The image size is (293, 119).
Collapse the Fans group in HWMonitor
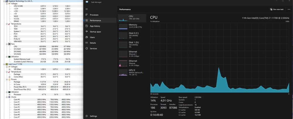tap(7, 44)
